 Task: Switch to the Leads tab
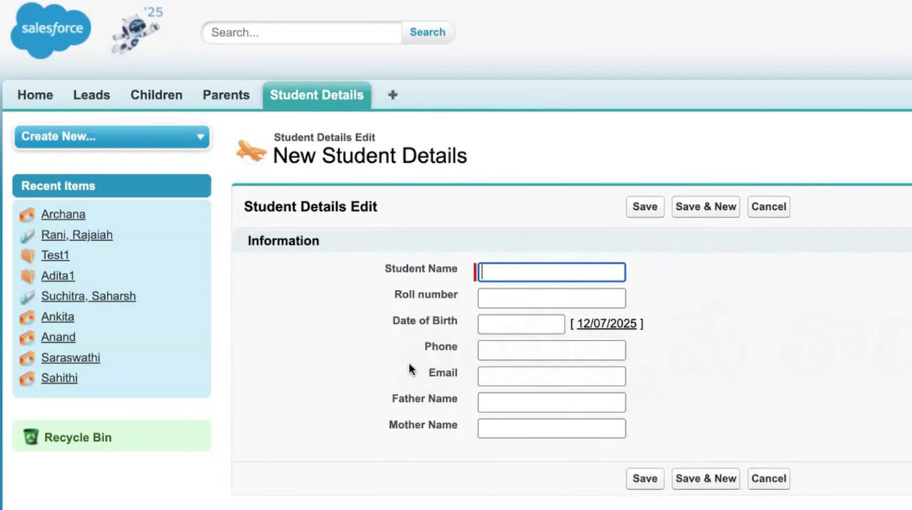(91, 95)
